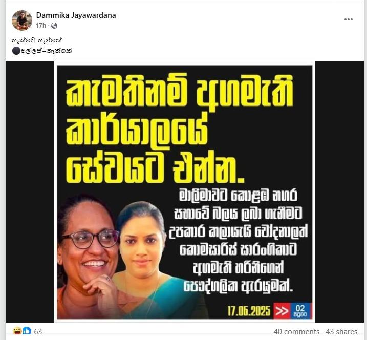Click the black circle emoji in caption
Viewport: 367px width, 340px height.
[16, 51]
